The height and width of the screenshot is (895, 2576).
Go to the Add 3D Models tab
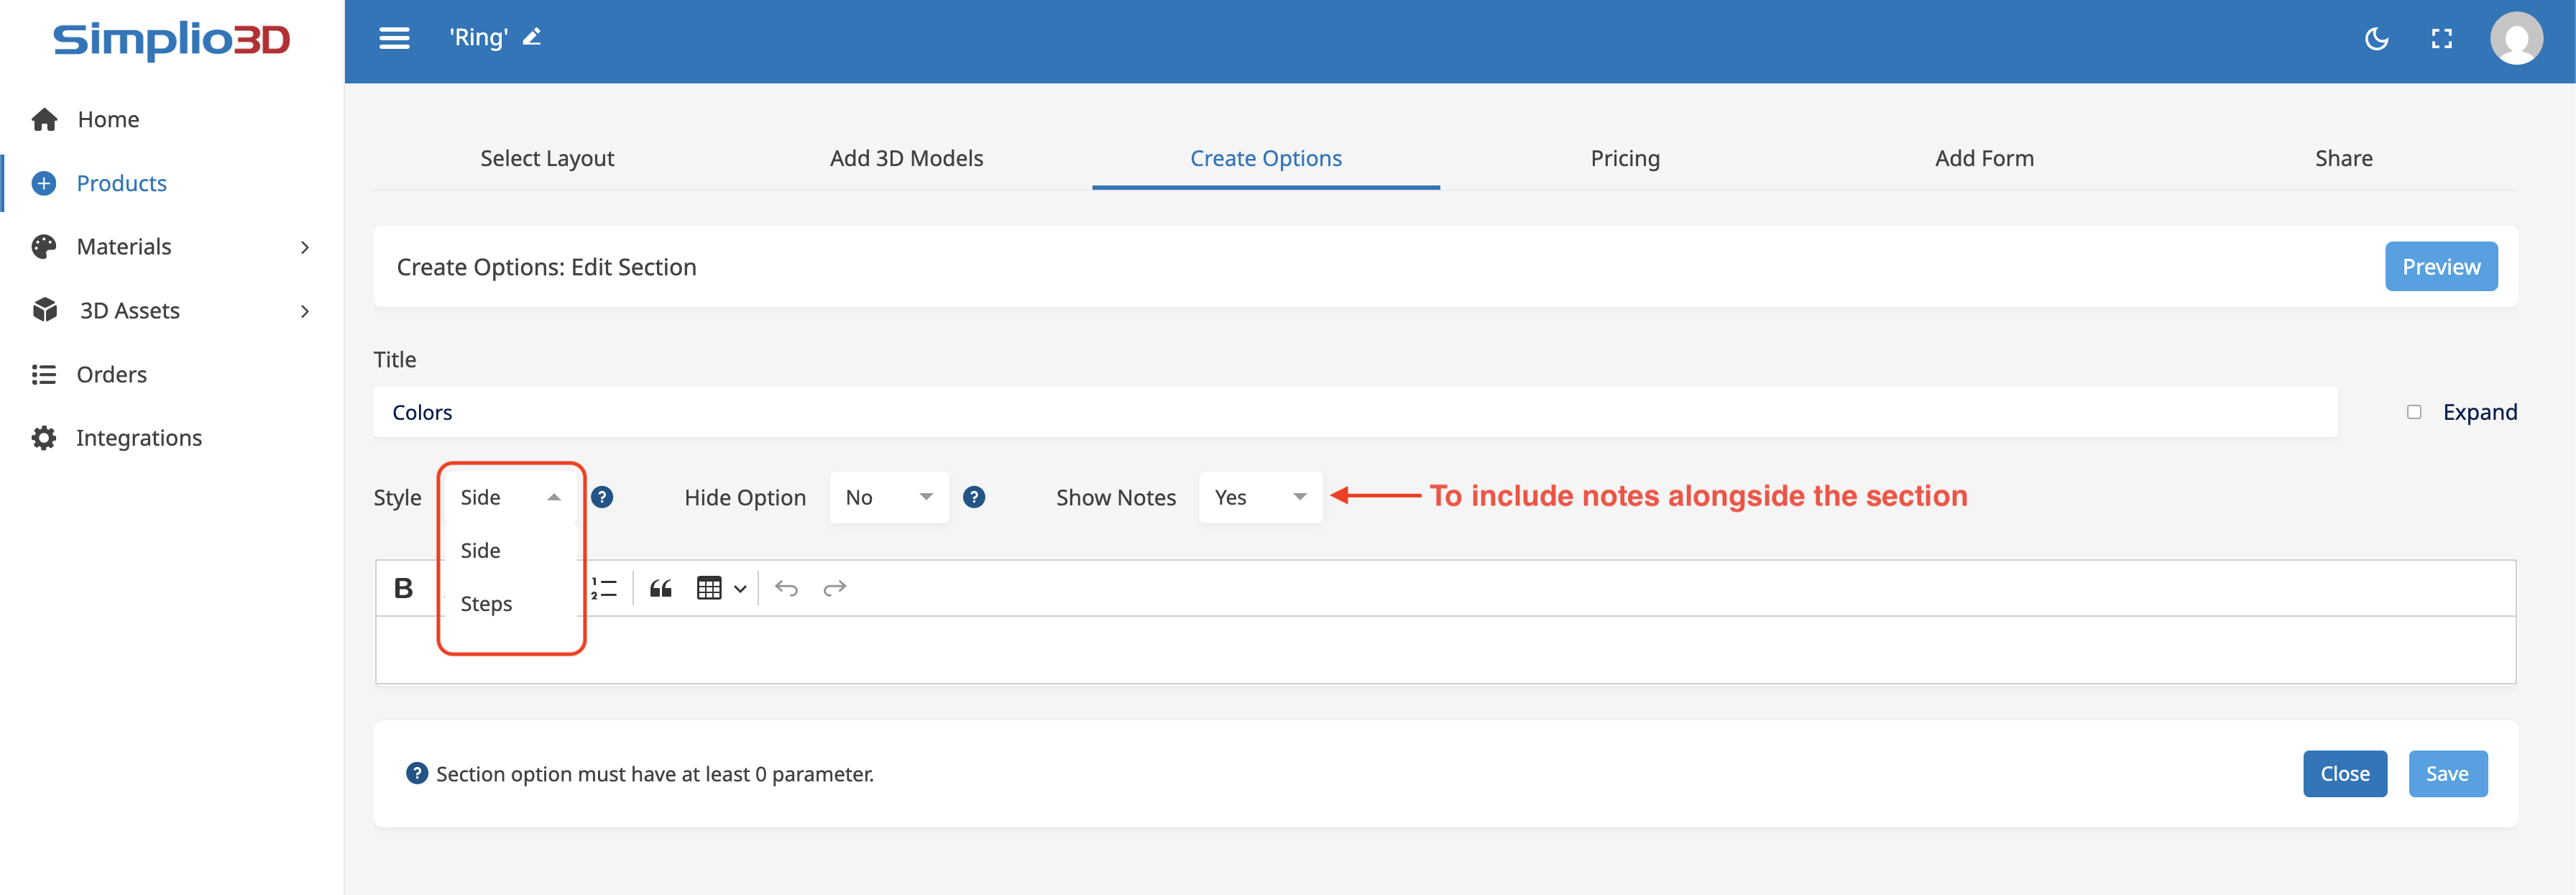(x=906, y=158)
